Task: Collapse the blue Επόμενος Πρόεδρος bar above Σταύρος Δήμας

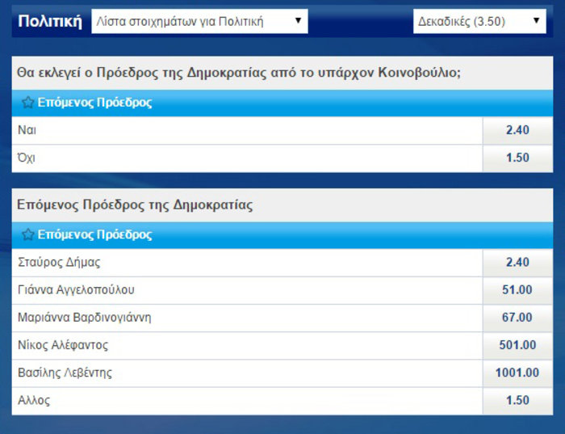Action: click(282, 235)
